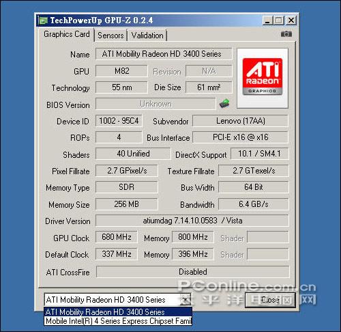Image resolution: width=341 pixels, height=332 pixels.
Task: Click the Die Size value 61 mm²
Action: click(209, 87)
